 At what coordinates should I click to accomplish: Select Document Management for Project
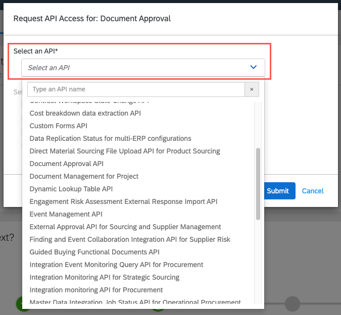click(84, 176)
